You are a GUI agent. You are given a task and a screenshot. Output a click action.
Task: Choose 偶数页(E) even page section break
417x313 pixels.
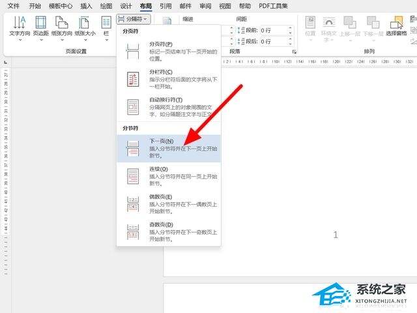pos(169,204)
